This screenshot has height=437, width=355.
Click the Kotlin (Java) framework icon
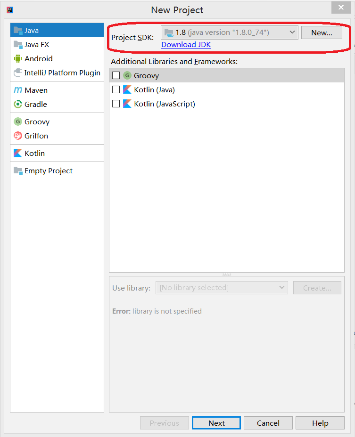pyautogui.click(x=127, y=89)
